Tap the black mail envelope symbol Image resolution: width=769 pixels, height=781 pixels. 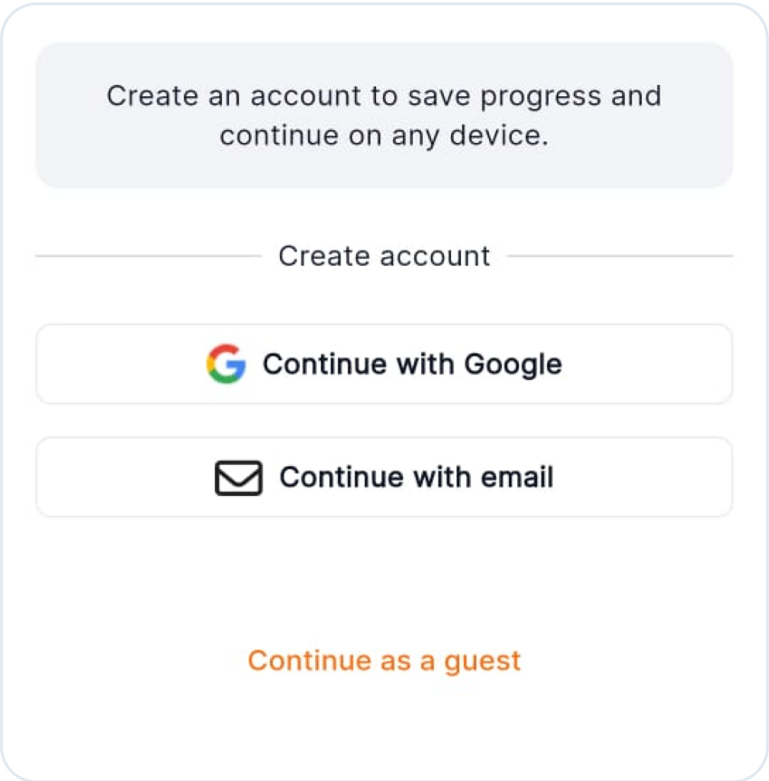coord(239,477)
